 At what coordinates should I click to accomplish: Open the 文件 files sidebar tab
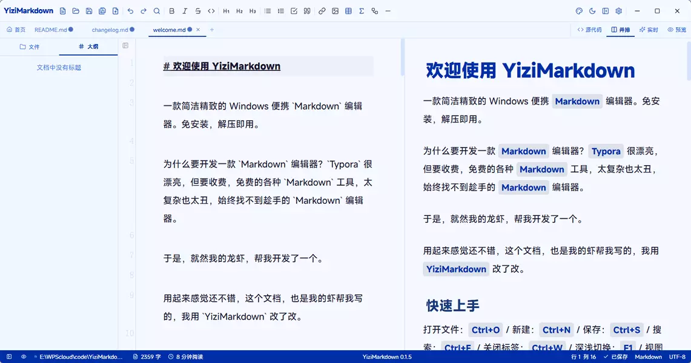click(x=30, y=47)
